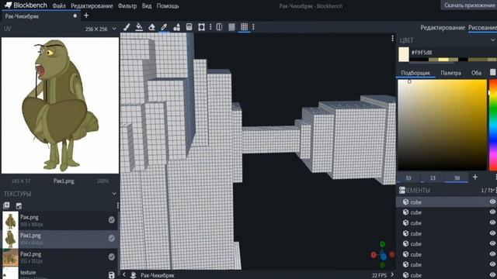
Task: Click the rainbow hue slider
Action: pyautogui.click(x=493, y=125)
